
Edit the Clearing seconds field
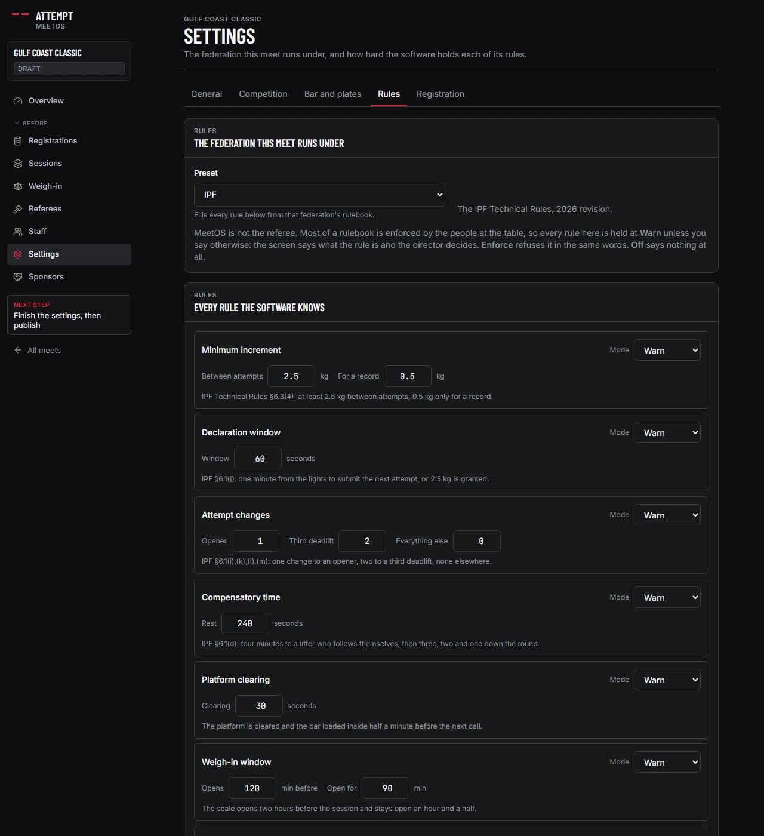tap(259, 706)
